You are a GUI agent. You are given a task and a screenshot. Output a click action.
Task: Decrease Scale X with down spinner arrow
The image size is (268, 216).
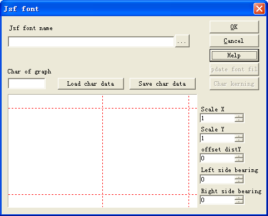coord(239,120)
